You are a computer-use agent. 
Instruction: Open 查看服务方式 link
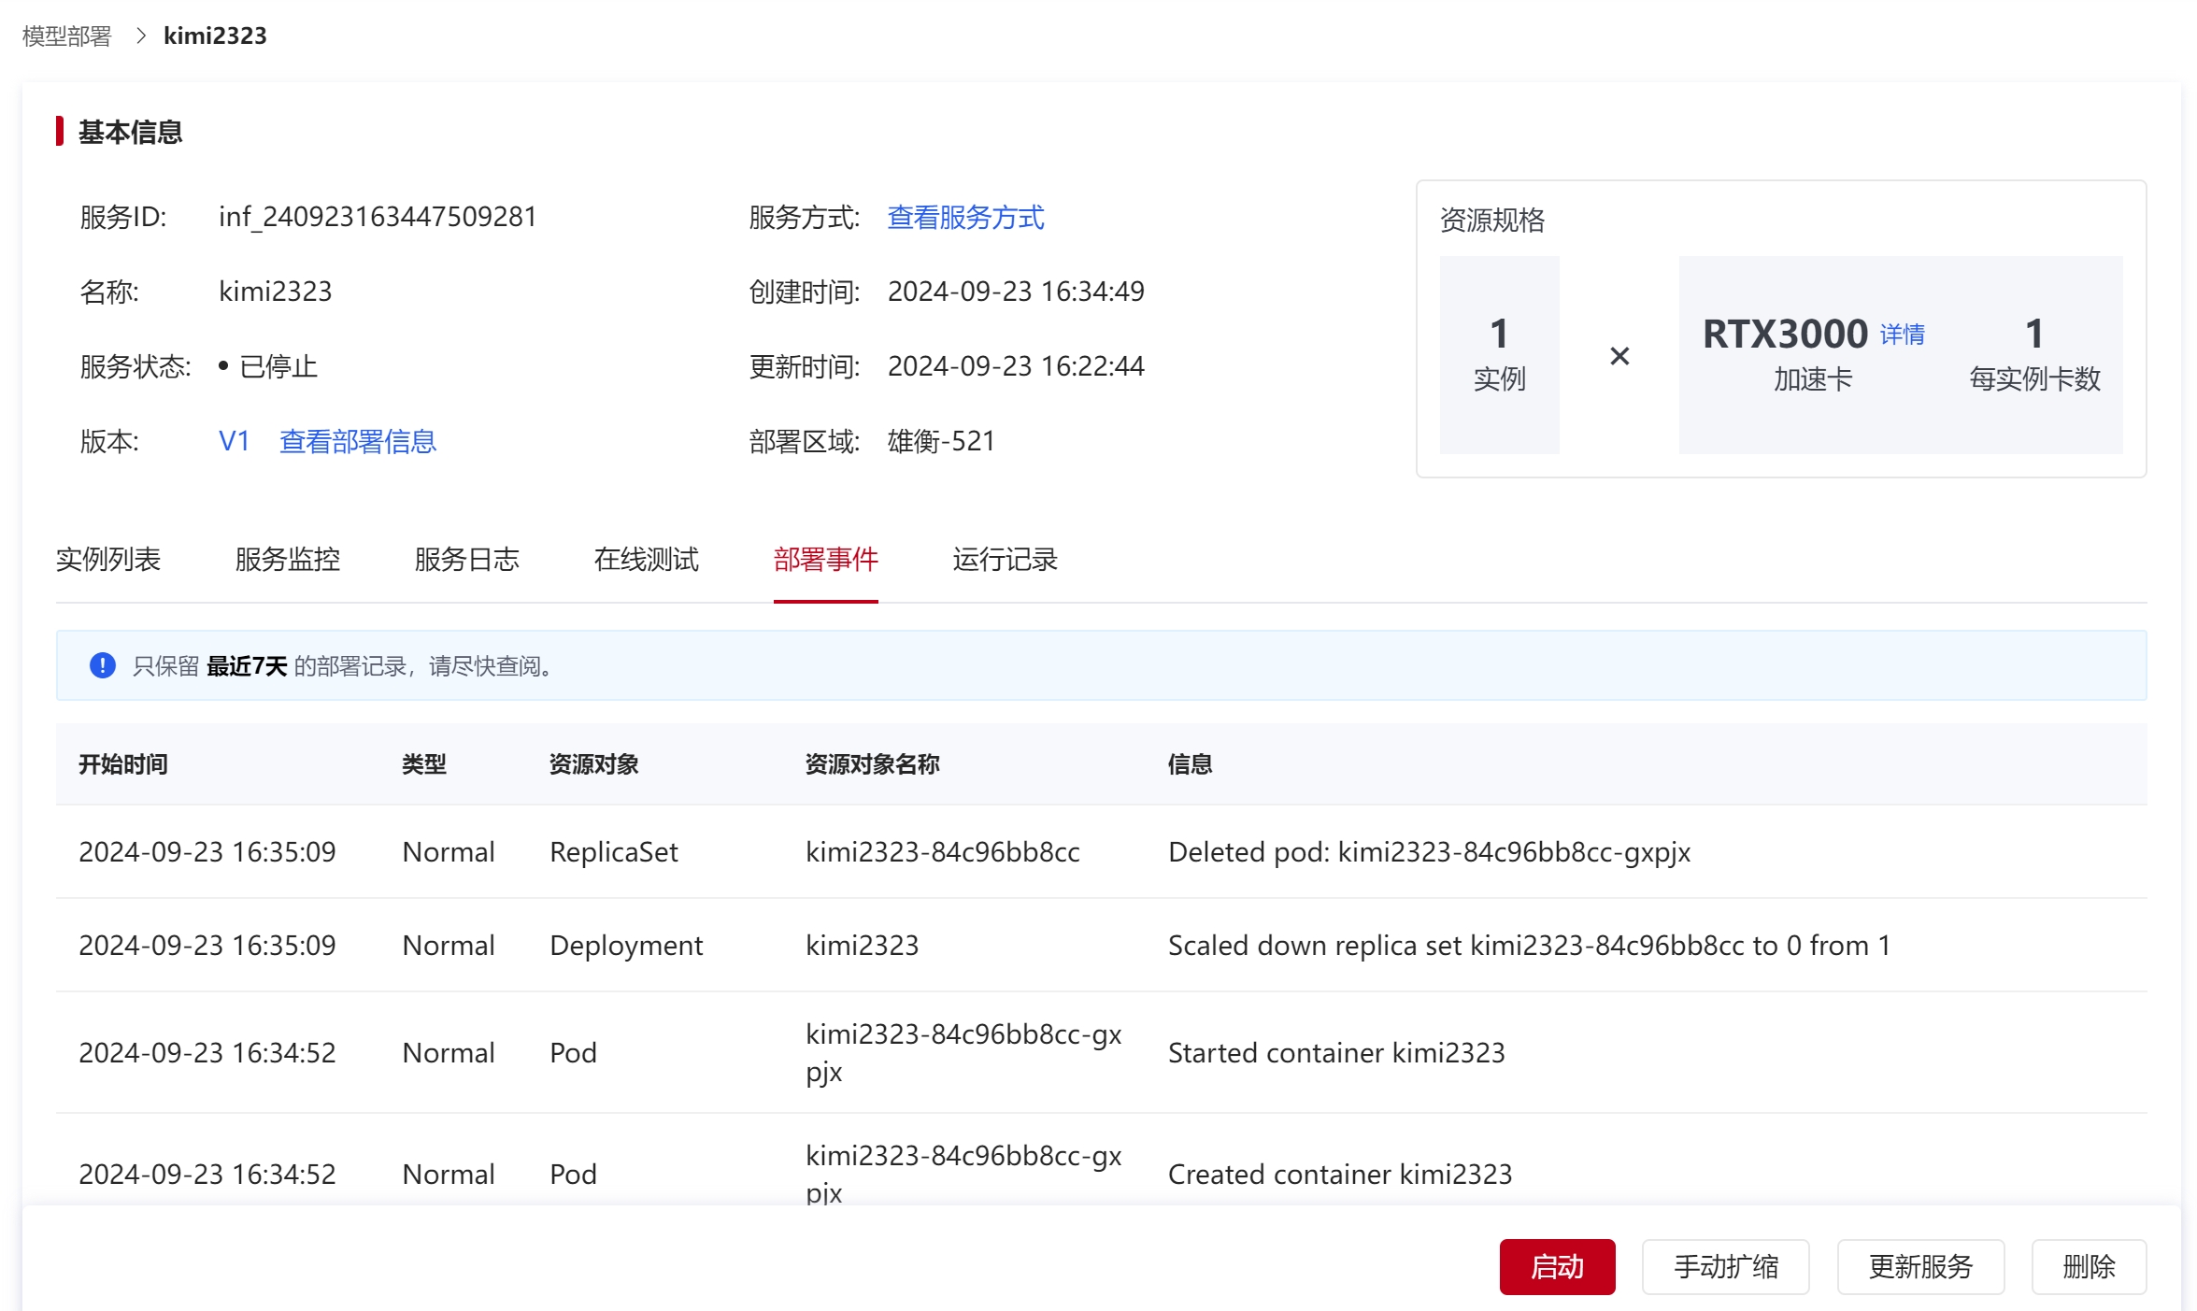pos(965,217)
